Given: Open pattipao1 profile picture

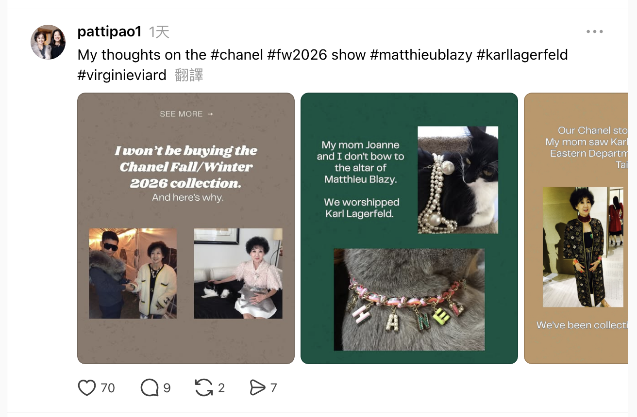Looking at the screenshot, I should pyautogui.click(x=48, y=42).
